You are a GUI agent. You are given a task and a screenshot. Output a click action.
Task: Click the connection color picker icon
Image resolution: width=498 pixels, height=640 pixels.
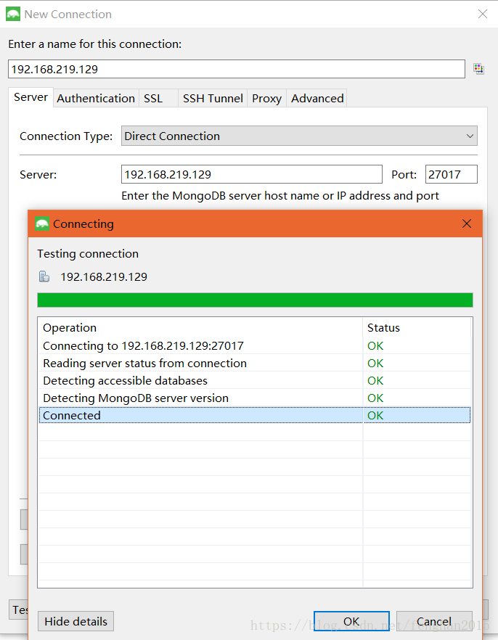[x=479, y=68]
